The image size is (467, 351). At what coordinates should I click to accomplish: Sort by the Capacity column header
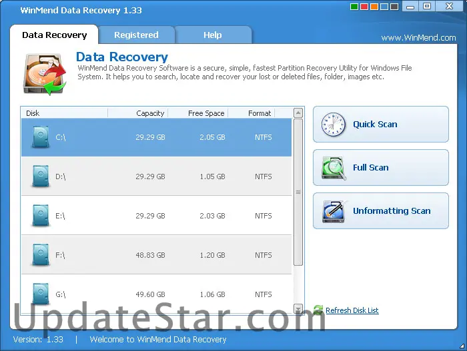[138, 113]
